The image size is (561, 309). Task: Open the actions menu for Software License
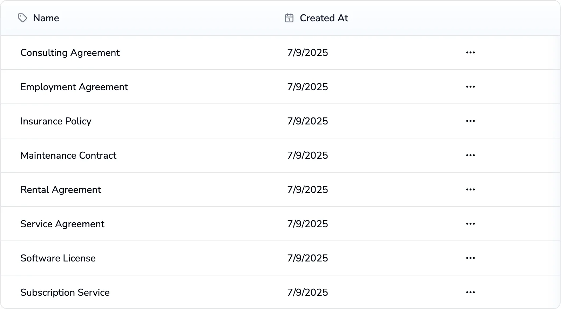470,258
